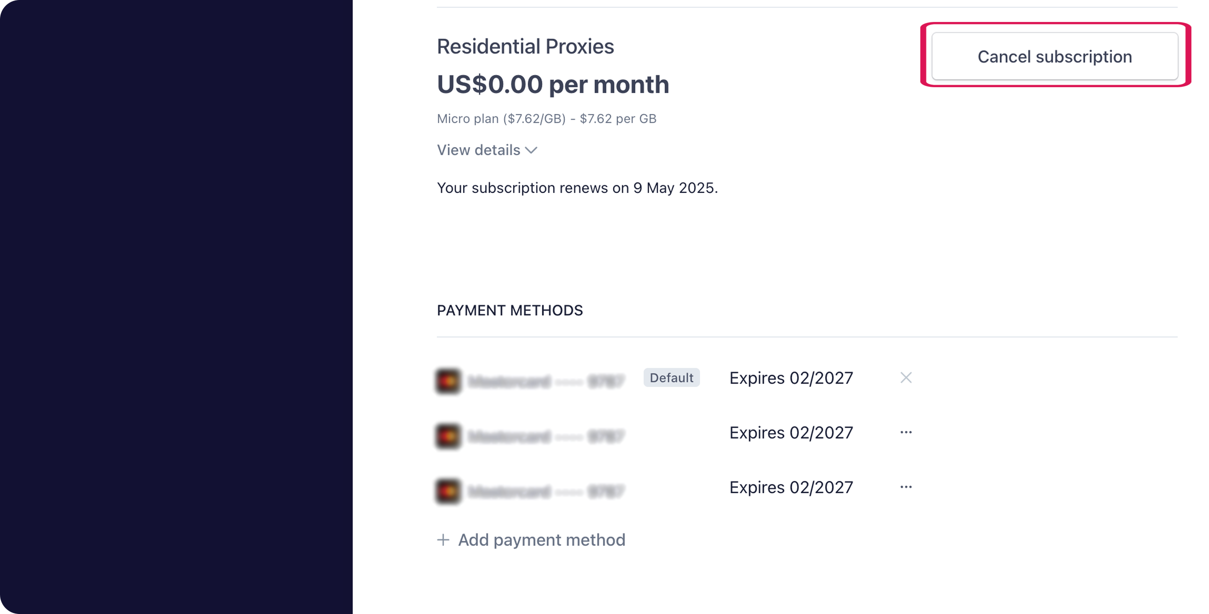Click the plus icon for adding payment
This screenshot has width=1209, height=614.
(443, 540)
